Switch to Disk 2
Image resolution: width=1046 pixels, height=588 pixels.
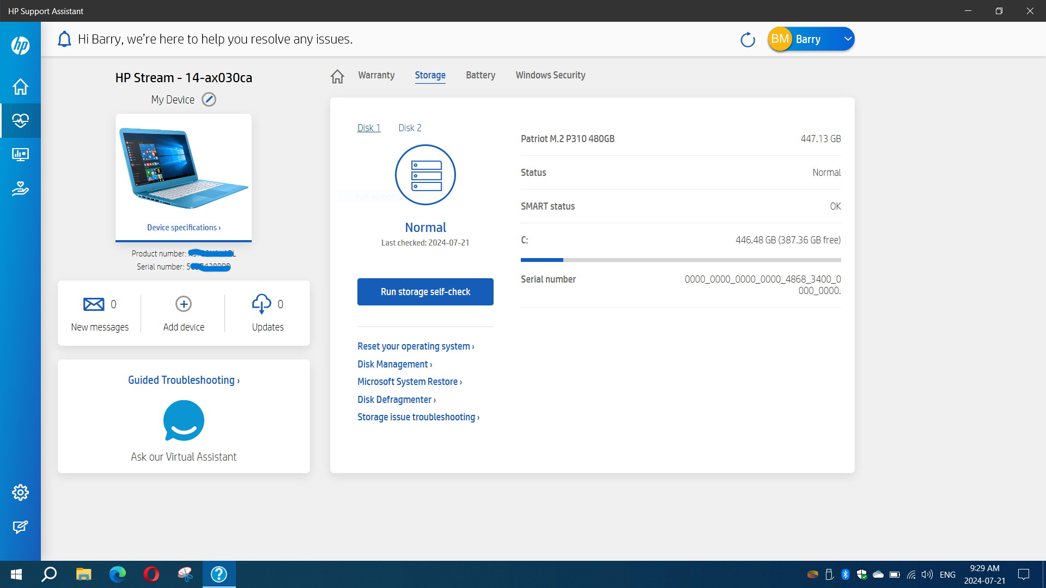410,128
